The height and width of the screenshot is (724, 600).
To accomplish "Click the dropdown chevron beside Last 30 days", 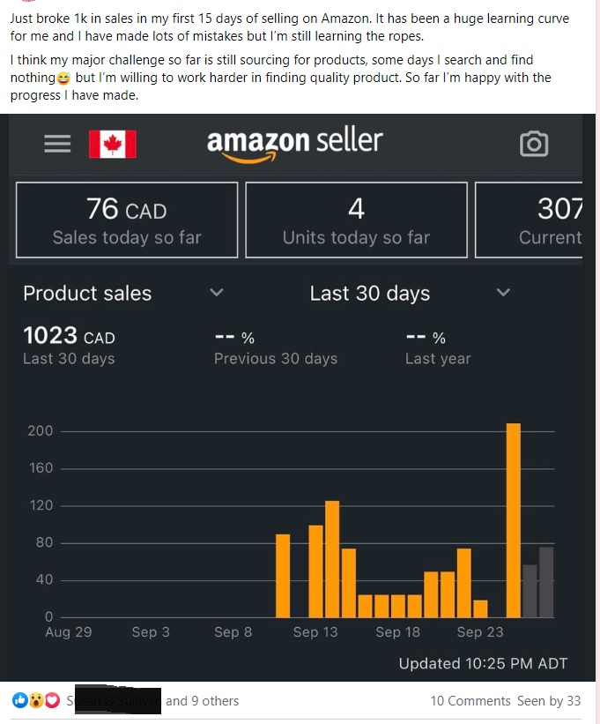I will click(503, 293).
